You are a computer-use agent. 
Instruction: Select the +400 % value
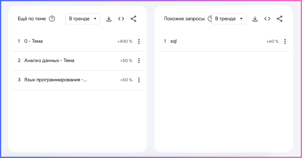[125, 41]
